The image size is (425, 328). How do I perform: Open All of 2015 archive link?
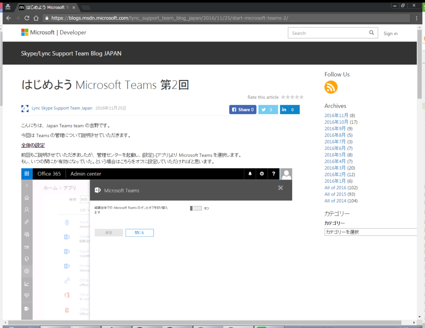[x=335, y=194]
